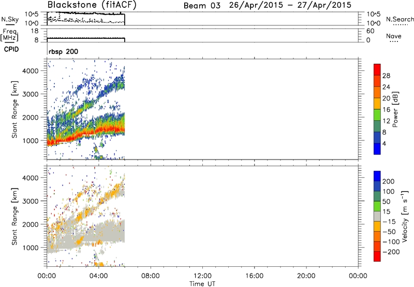This screenshot has width=414, height=287.
Task: Click the "18" tick on frequency axis
Action: point(35,31)
